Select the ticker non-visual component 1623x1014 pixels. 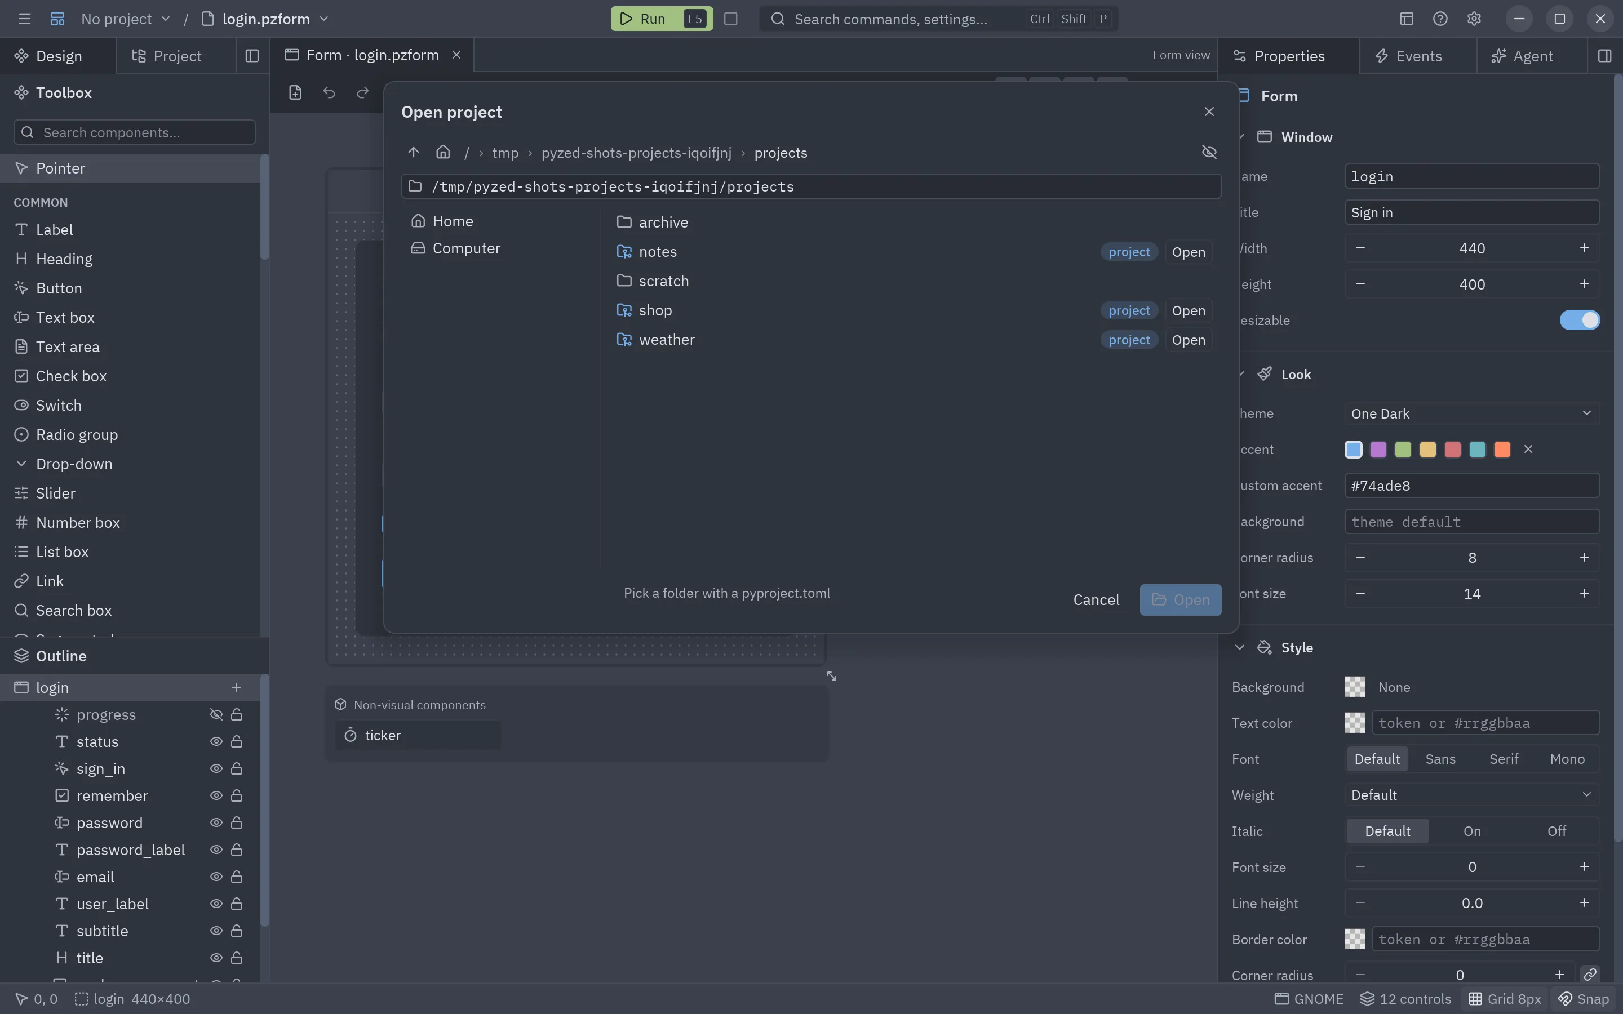pyautogui.click(x=417, y=735)
